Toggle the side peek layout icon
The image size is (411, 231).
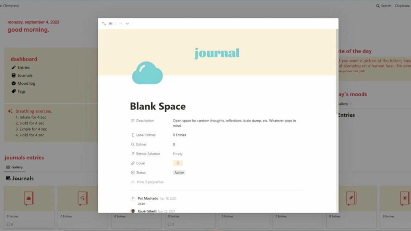[x=111, y=23]
